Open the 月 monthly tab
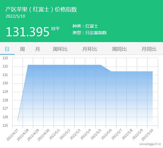This screenshot has width=163, height=148. [x=37, y=49]
